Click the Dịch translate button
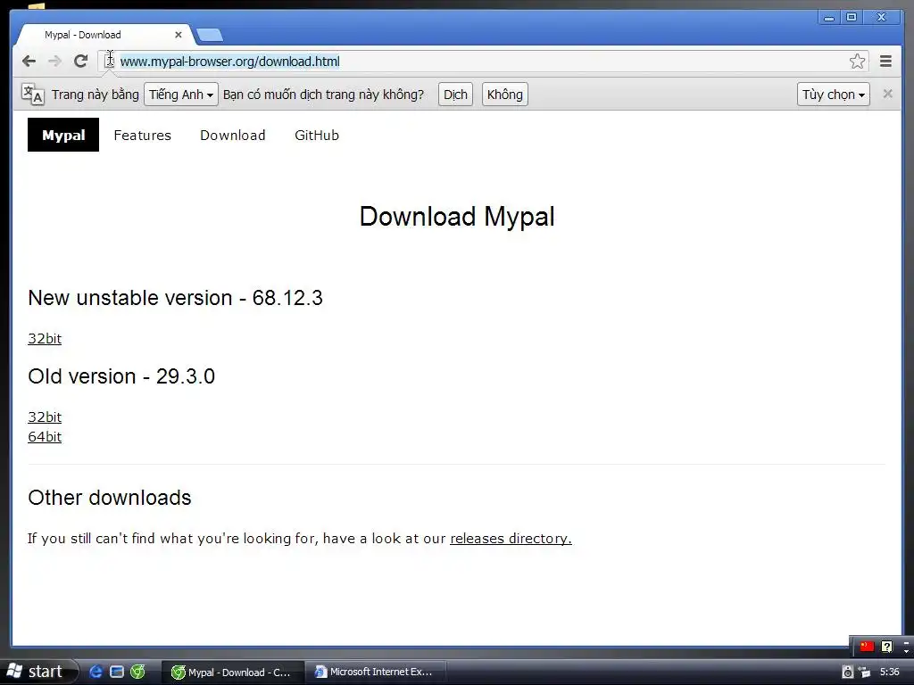 [455, 95]
